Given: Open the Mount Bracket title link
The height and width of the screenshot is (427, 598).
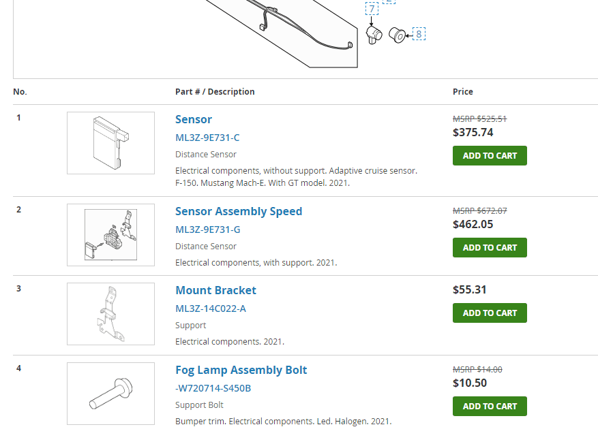Looking at the screenshot, I should pos(215,290).
